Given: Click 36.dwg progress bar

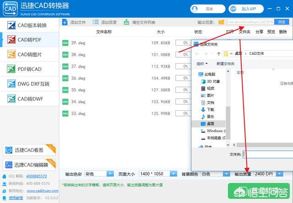Looking at the screenshot, I should [x=183, y=78].
